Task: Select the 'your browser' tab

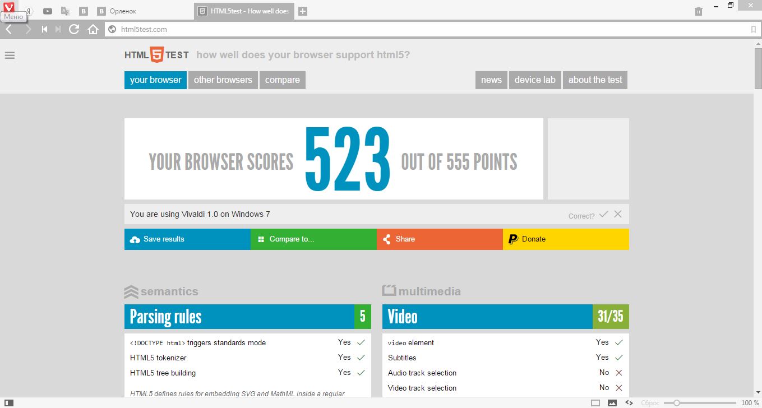Action: point(155,80)
